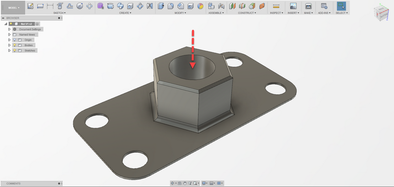Start Create Form with purple mesh icon
394x187 pixels.
pos(100,6)
